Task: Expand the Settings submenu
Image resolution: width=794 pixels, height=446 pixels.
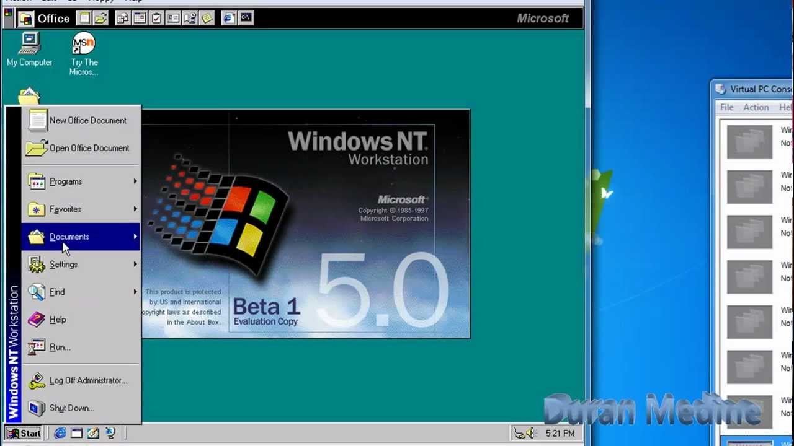Action: pos(81,265)
